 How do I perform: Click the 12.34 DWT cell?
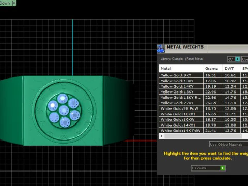coord(231,86)
